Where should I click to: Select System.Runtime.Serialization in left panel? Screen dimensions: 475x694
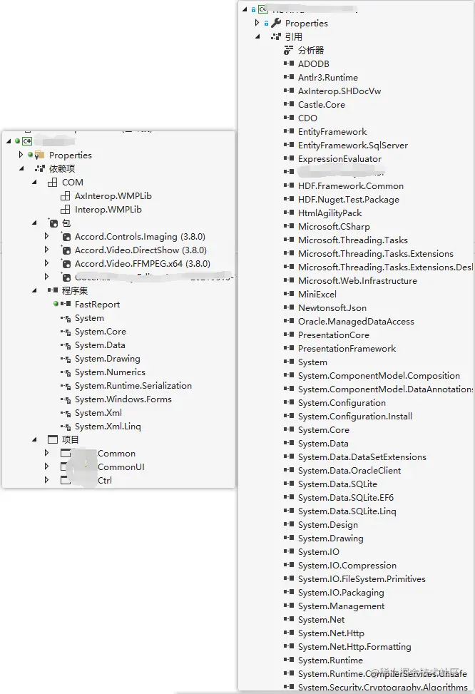(133, 385)
